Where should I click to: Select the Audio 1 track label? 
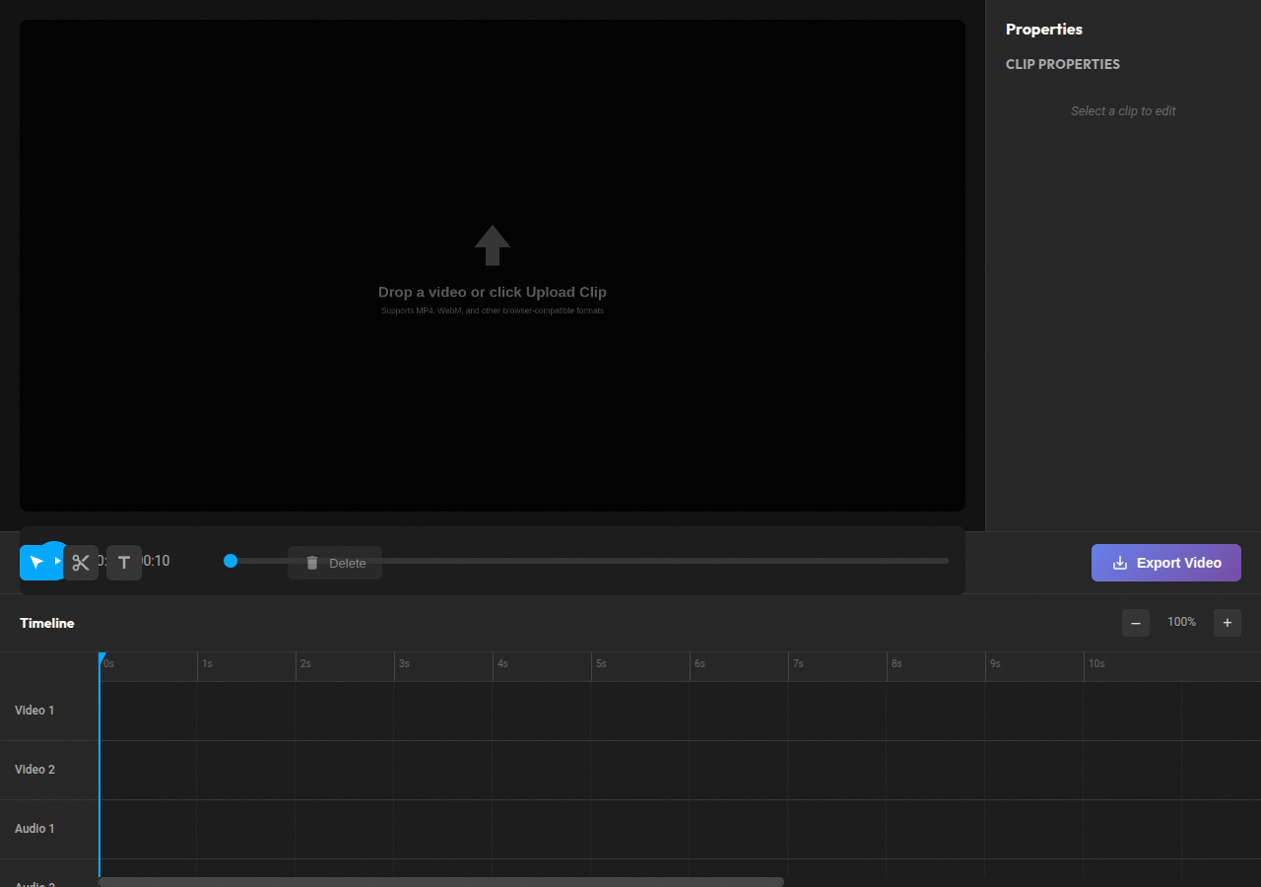[x=34, y=828]
